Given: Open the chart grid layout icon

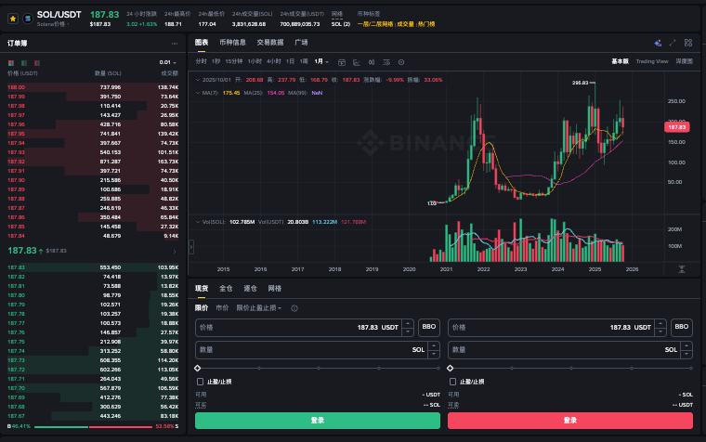Looking at the screenshot, I should pyautogui.click(x=686, y=43).
